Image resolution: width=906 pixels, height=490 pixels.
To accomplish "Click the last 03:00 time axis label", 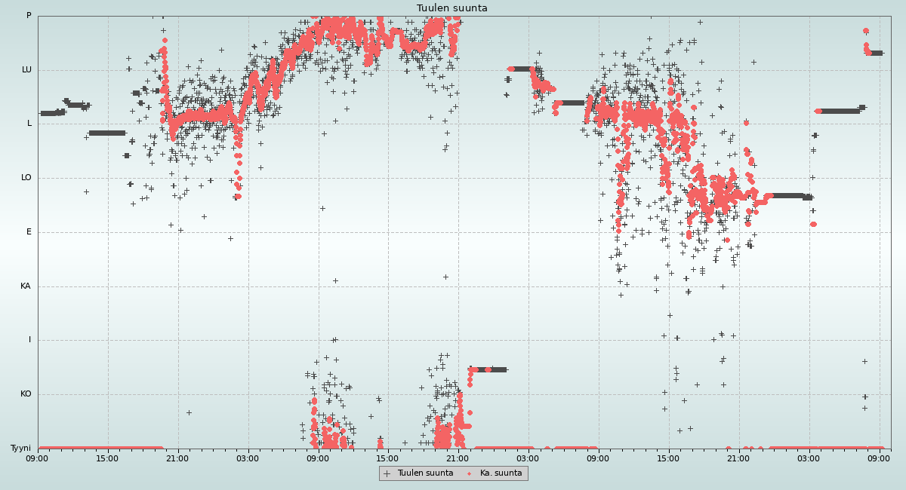I will tap(809, 458).
